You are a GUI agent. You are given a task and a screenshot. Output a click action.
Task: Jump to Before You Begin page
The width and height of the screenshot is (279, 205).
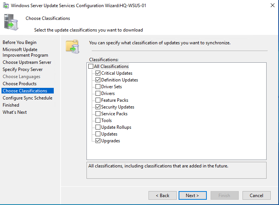pyautogui.click(x=20, y=42)
